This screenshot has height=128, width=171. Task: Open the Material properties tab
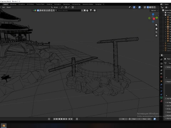(161, 101)
